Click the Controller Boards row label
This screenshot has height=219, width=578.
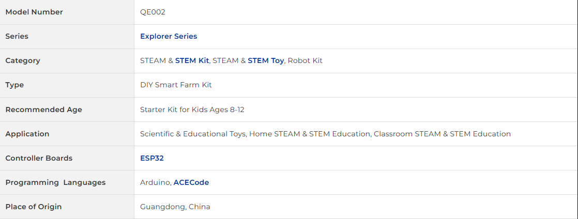(39, 158)
